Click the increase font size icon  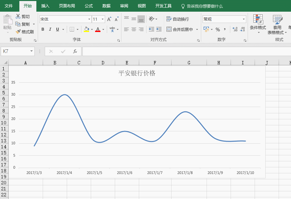109,19
